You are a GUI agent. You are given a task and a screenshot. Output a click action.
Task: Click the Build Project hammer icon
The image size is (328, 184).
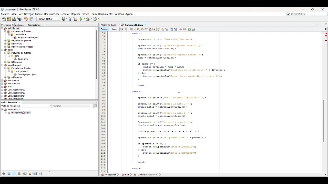[70, 19]
